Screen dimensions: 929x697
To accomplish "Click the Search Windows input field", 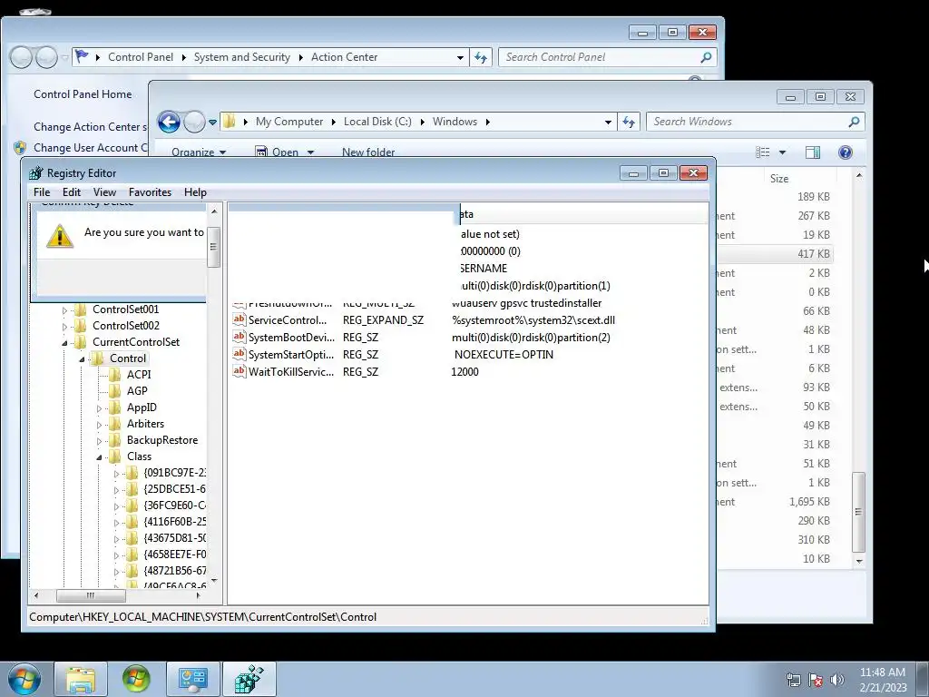I will (x=756, y=122).
